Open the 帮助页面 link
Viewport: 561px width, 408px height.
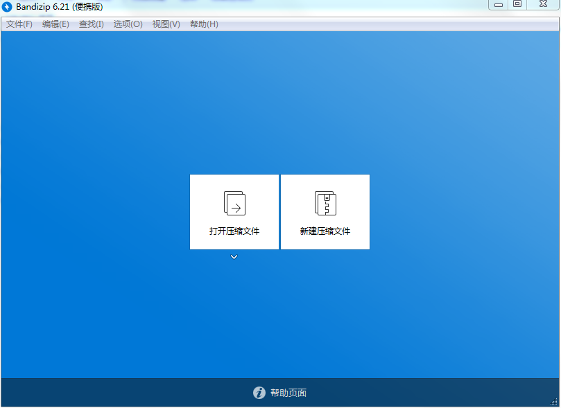point(288,393)
